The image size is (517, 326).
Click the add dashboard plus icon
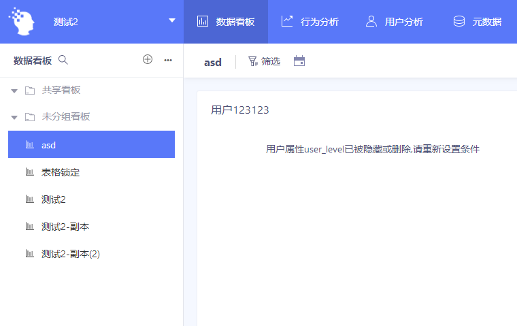tap(148, 60)
